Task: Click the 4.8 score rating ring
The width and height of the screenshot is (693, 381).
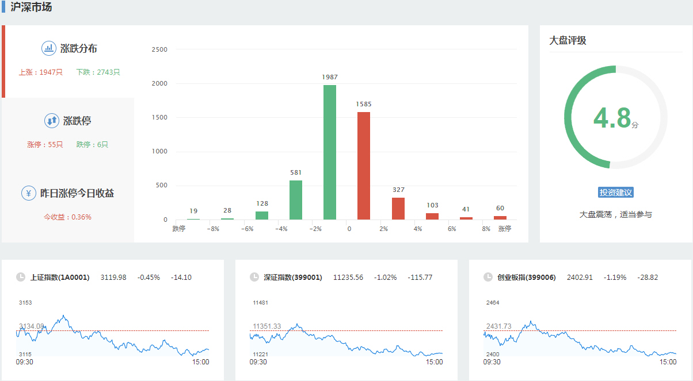Action: (x=615, y=117)
